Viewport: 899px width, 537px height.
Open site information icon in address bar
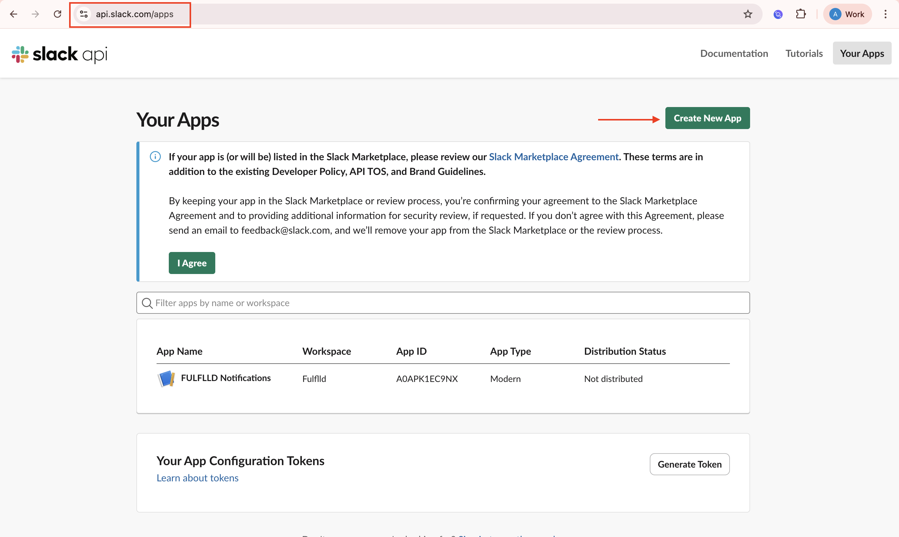(84, 14)
